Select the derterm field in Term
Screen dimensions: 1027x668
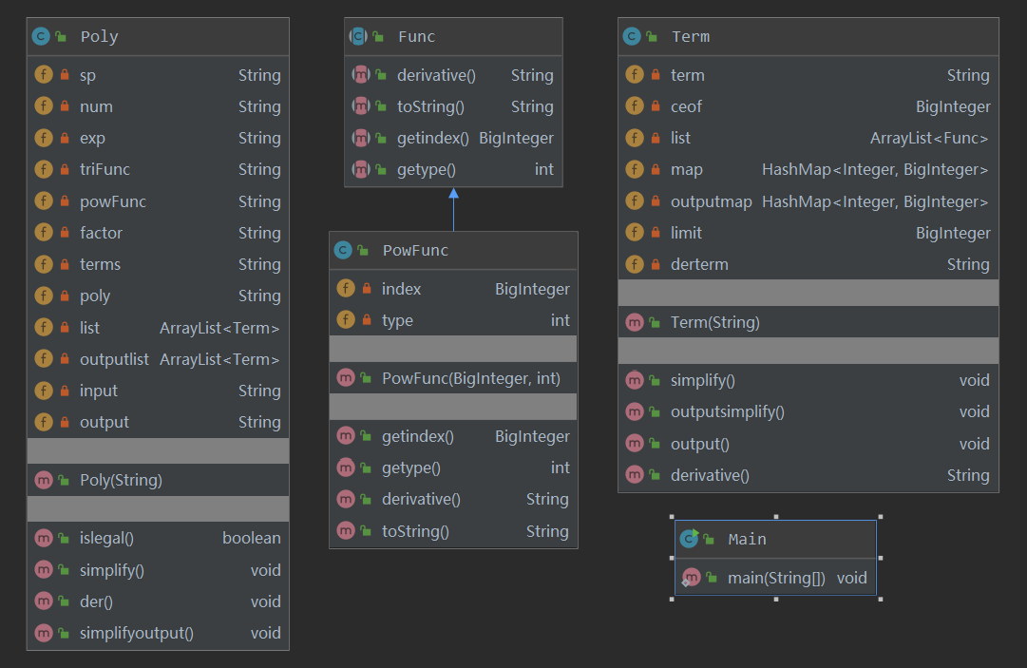tap(699, 264)
